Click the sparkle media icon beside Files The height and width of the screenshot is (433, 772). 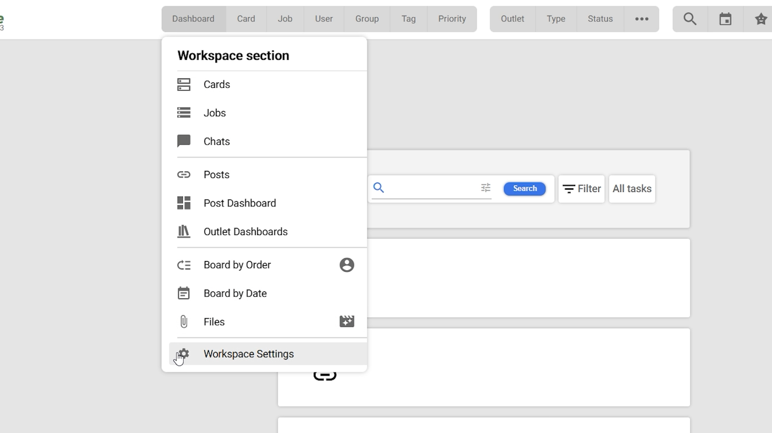347,321
